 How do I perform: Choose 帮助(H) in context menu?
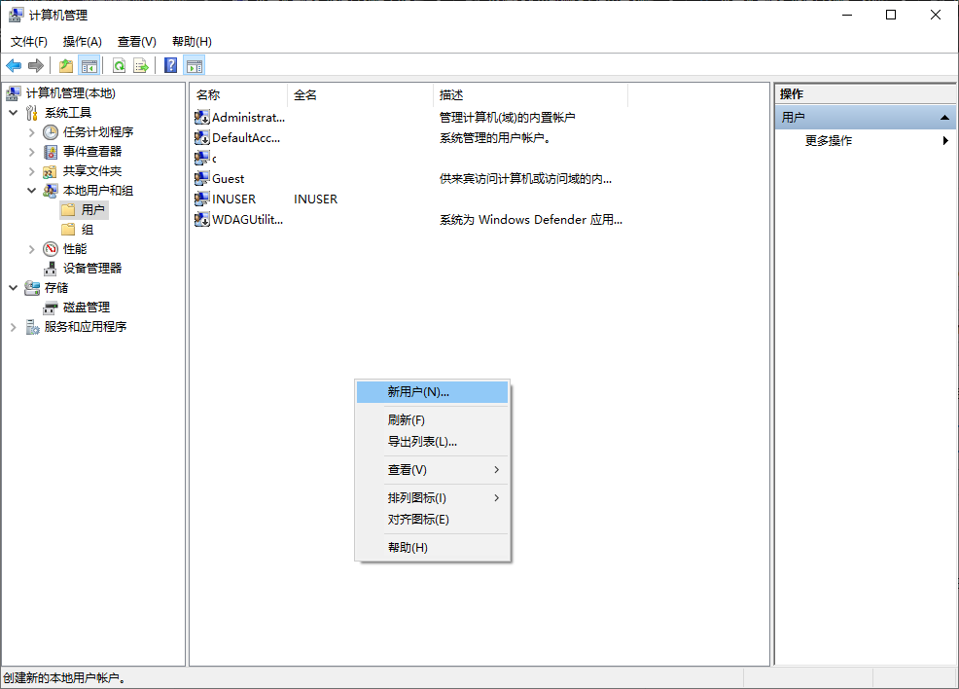[433, 548]
